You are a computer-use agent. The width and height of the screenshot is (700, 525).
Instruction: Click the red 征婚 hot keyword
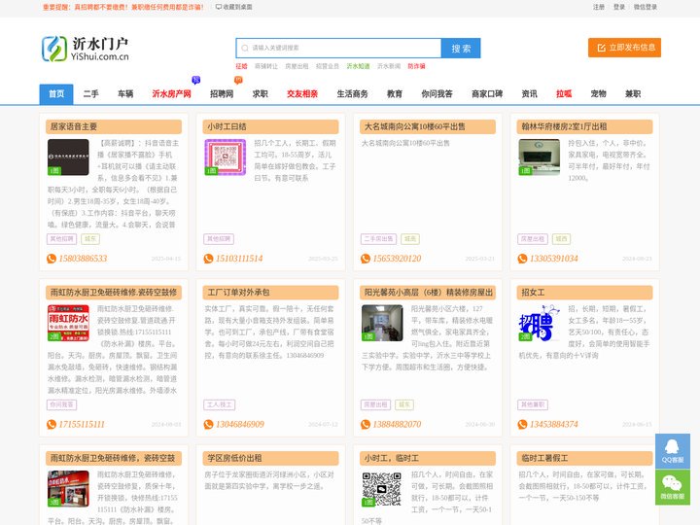click(241, 66)
